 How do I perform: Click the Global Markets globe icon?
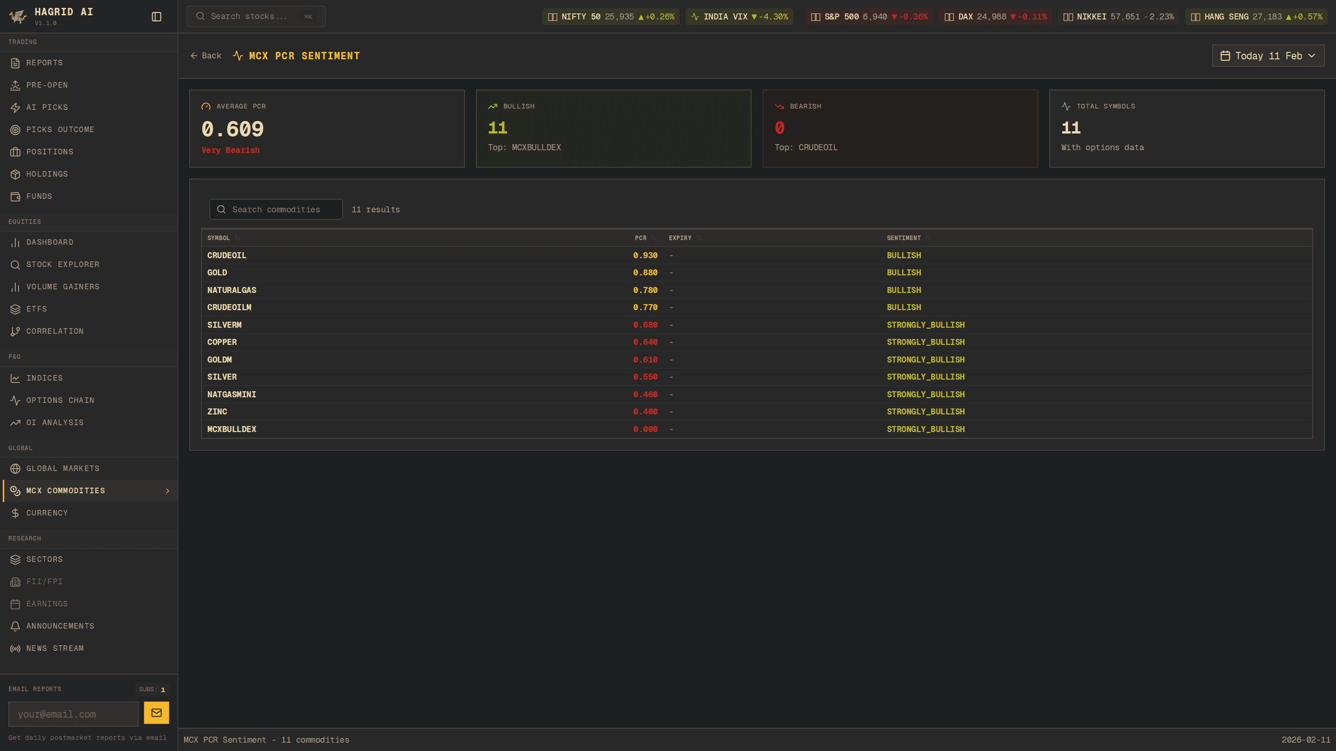[15, 469]
